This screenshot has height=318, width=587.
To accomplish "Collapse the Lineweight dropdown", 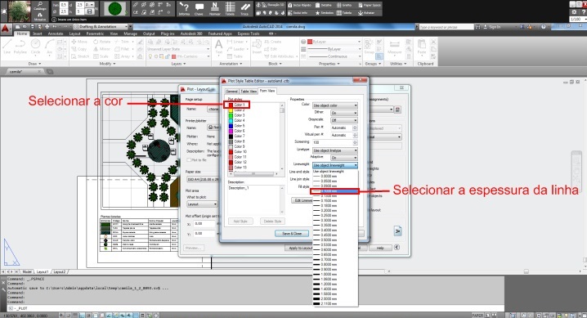I will click(x=335, y=165).
